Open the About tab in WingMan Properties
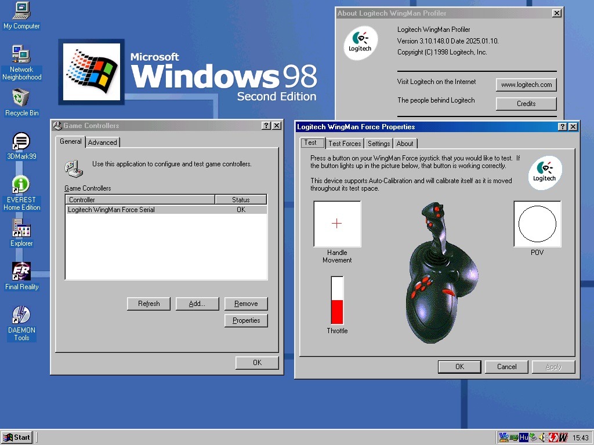594x445 pixels. 405,144
